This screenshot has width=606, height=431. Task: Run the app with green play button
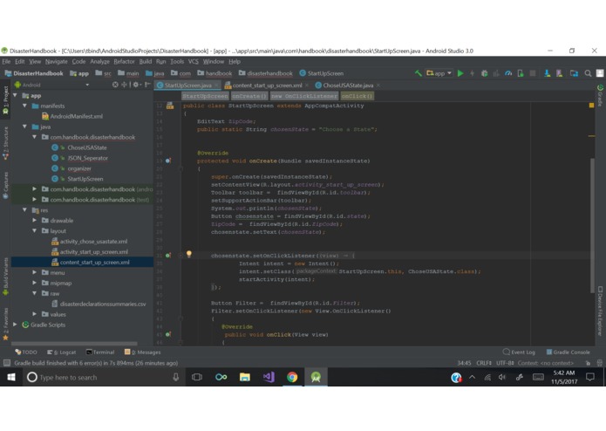click(x=460, y=73)
